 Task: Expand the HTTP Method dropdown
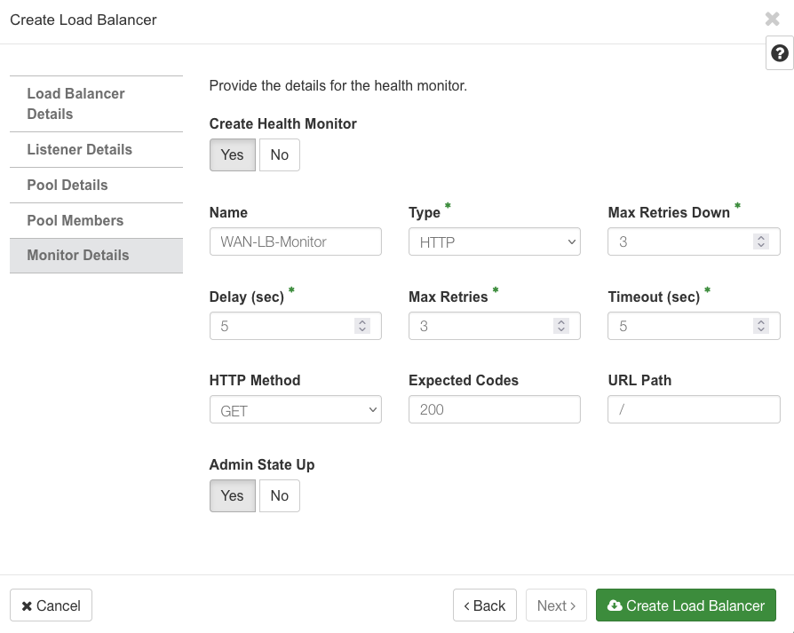click(x=295, y=410)
